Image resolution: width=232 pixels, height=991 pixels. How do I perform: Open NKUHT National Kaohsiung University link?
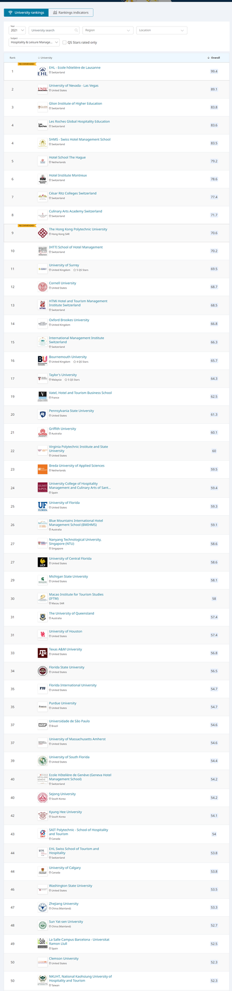click(81, 978)
